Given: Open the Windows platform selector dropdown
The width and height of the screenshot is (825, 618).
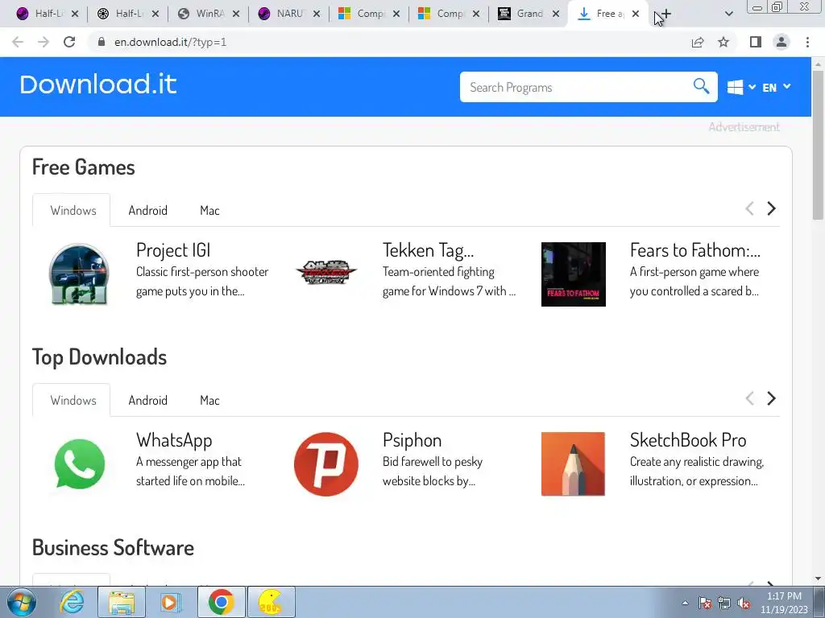Looking at the screenshot, I should tap(741, 87).
